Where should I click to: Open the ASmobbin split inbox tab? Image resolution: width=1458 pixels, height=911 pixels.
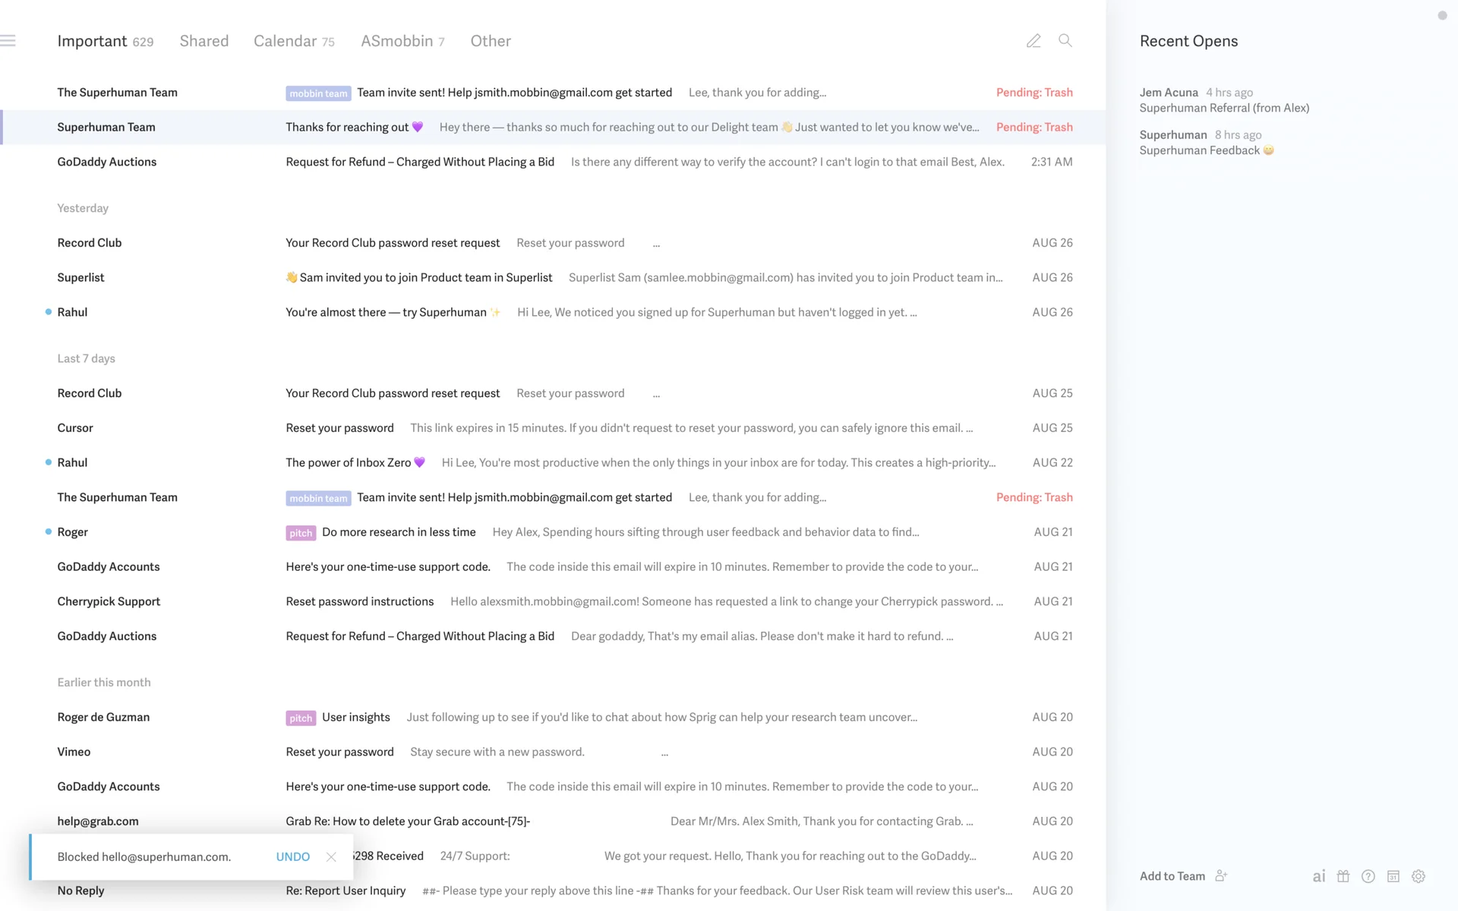397,41
